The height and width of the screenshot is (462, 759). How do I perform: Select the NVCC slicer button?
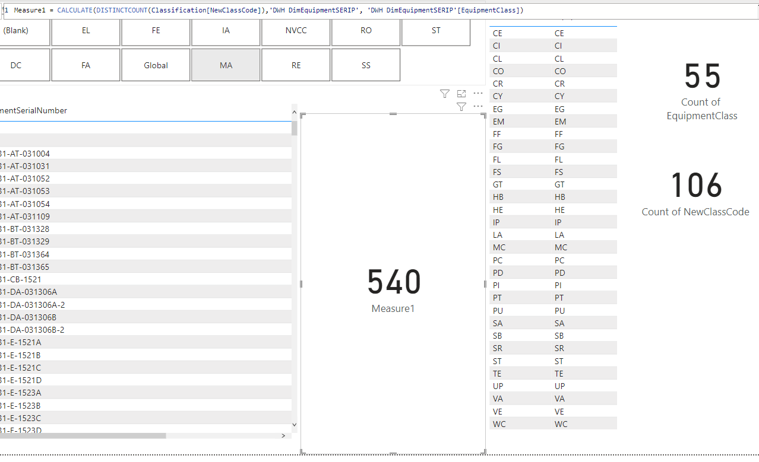pos(296,31)
